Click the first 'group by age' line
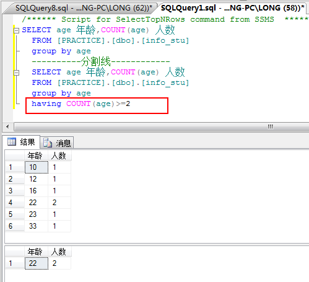This screenshot has width=309, height=282. (x=61, y=51)
